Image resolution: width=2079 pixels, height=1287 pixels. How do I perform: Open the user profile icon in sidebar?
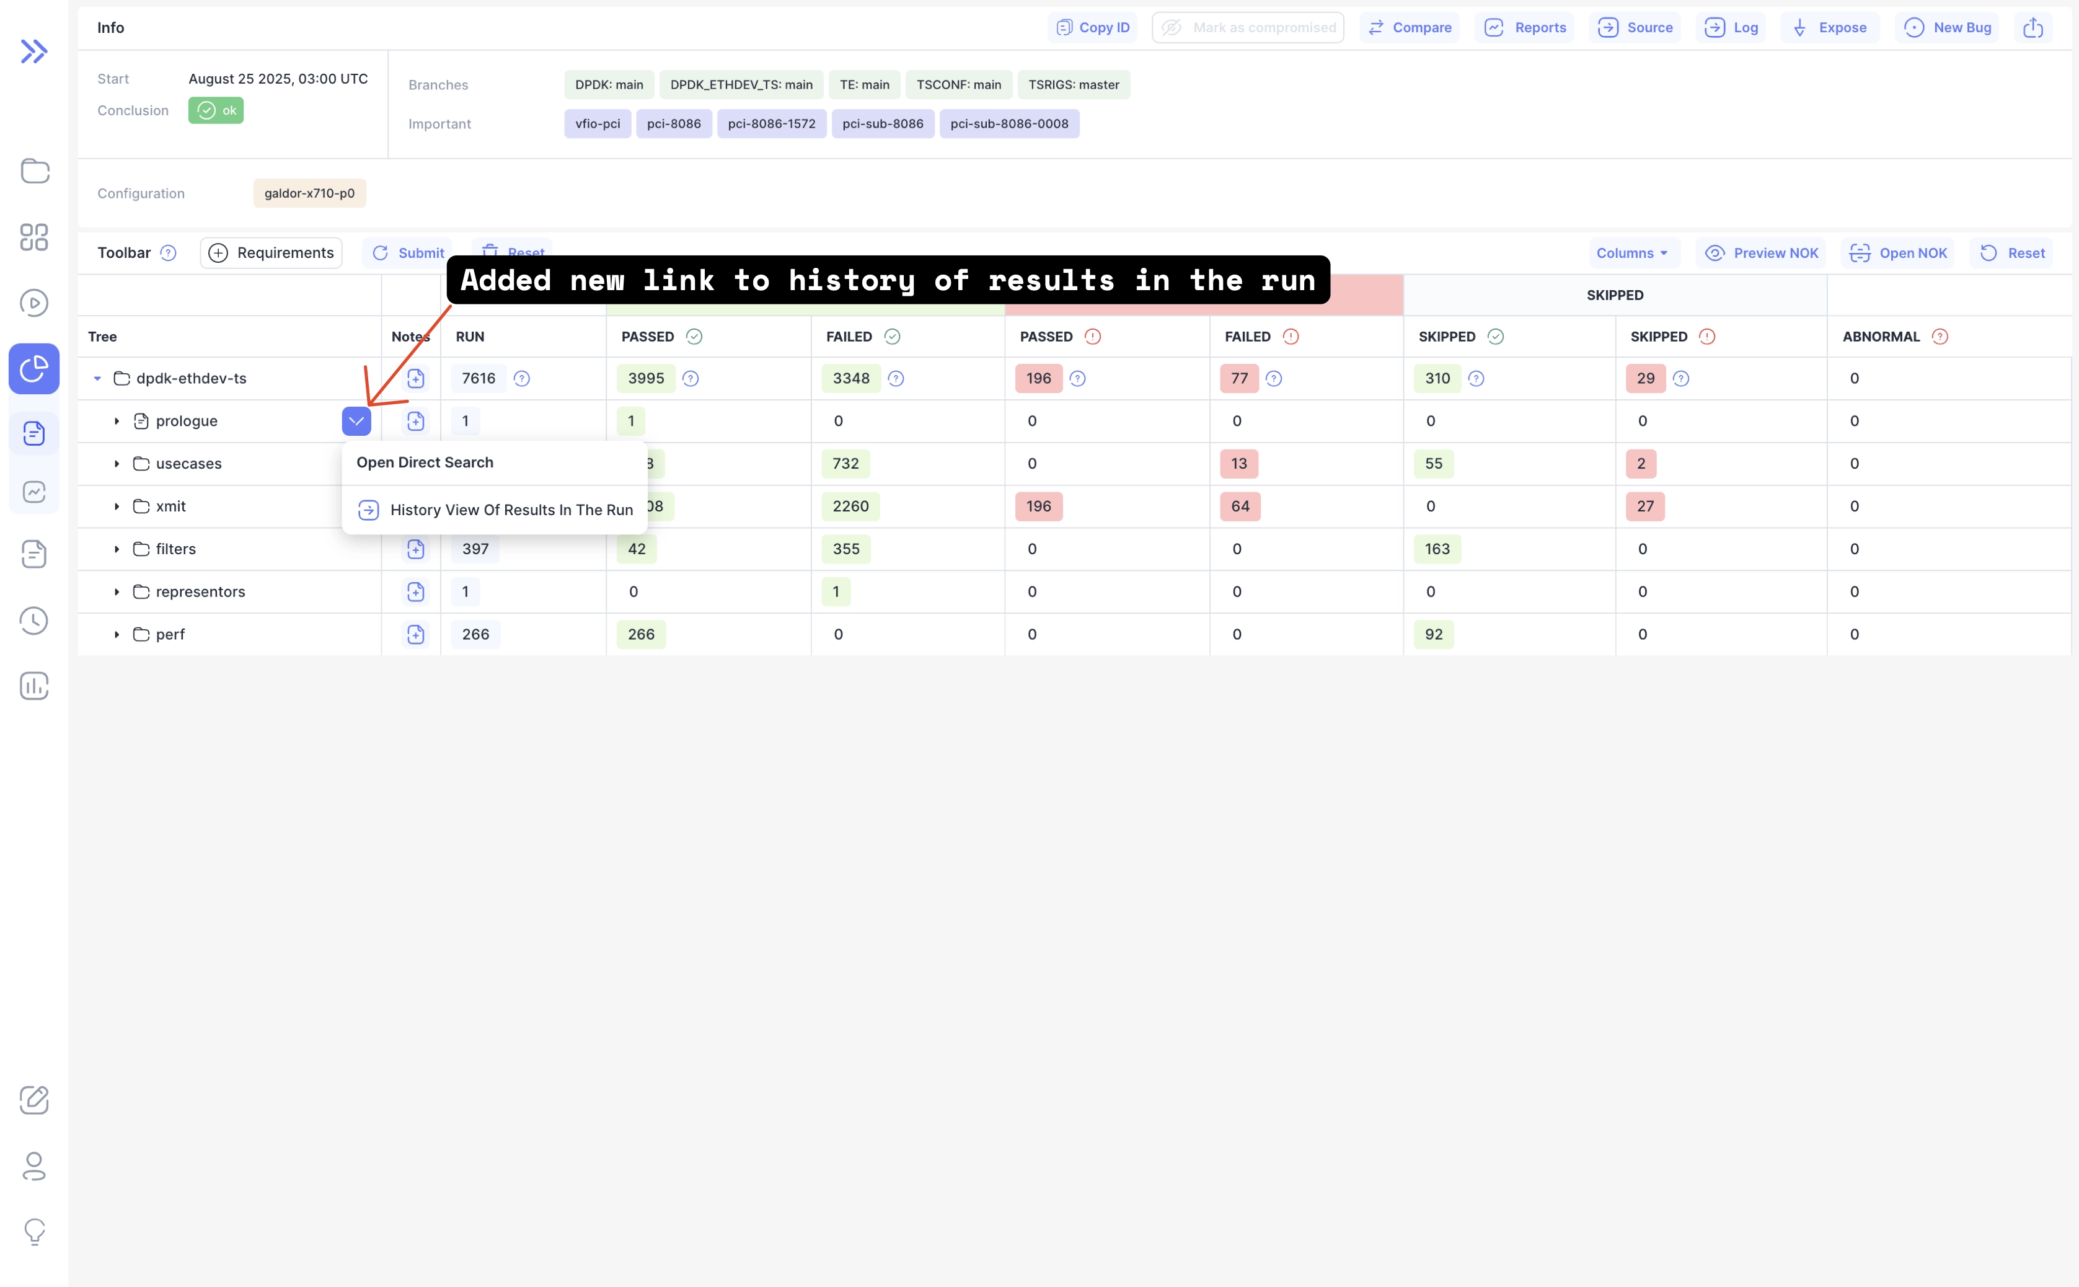[x=34, y=1165]
